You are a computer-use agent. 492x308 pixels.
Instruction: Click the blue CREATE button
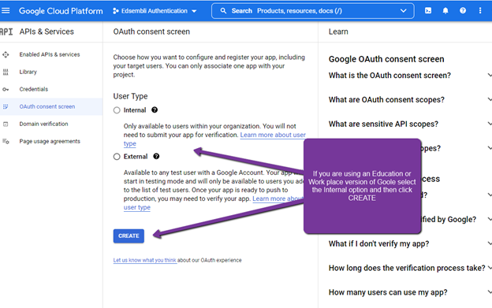[x=129, y=236]
